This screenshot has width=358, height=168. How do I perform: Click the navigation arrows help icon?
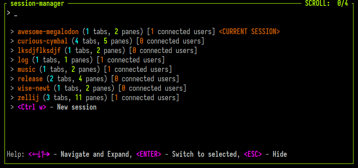pos(39,155)
